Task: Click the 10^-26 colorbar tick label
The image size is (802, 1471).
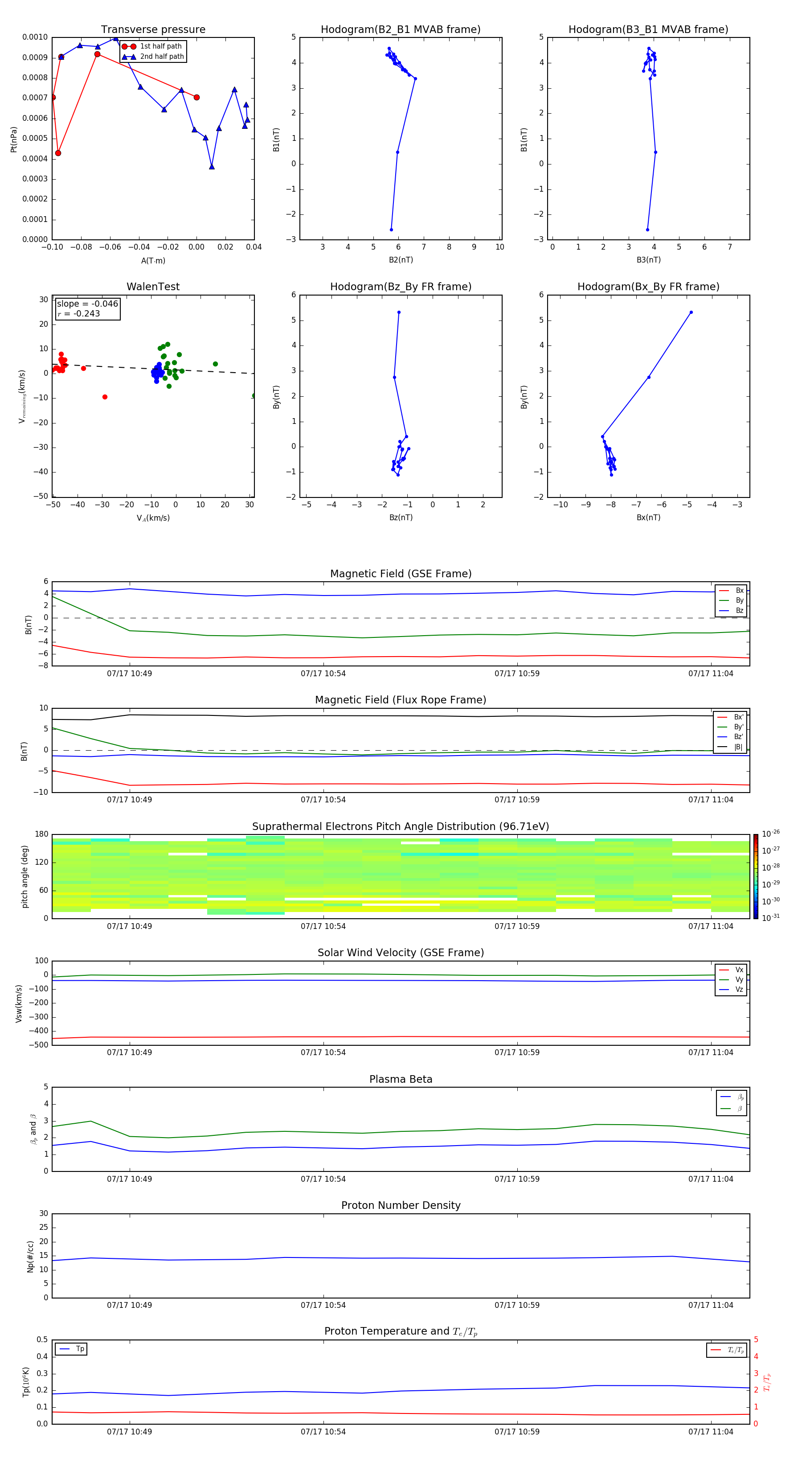Action: [x=771, y=834]
